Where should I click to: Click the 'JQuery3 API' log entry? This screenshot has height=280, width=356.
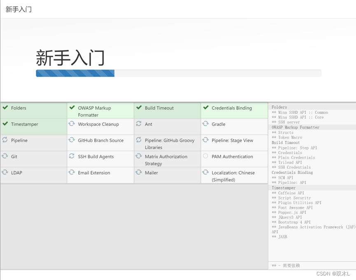tap(287, 217)
